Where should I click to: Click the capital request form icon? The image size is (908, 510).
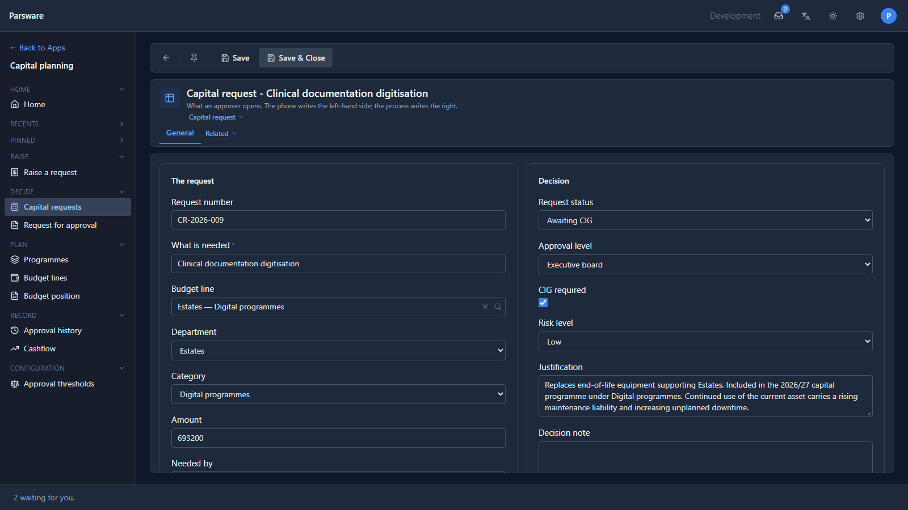pyautogui.click(x=170, y=98)
